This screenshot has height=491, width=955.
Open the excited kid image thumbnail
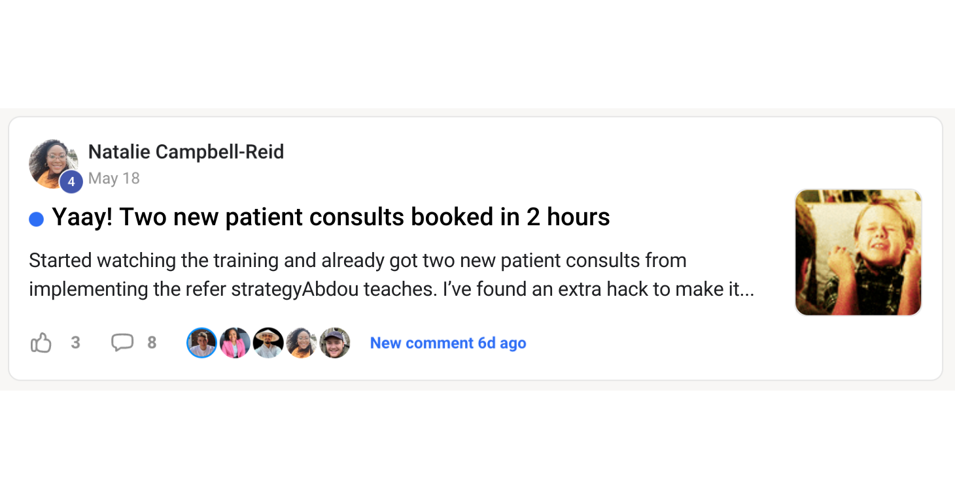click(x=858, y=253)
